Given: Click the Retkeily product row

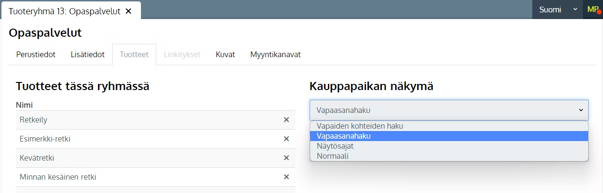Looking at the screenshot, I should click(x=155, y=120).
